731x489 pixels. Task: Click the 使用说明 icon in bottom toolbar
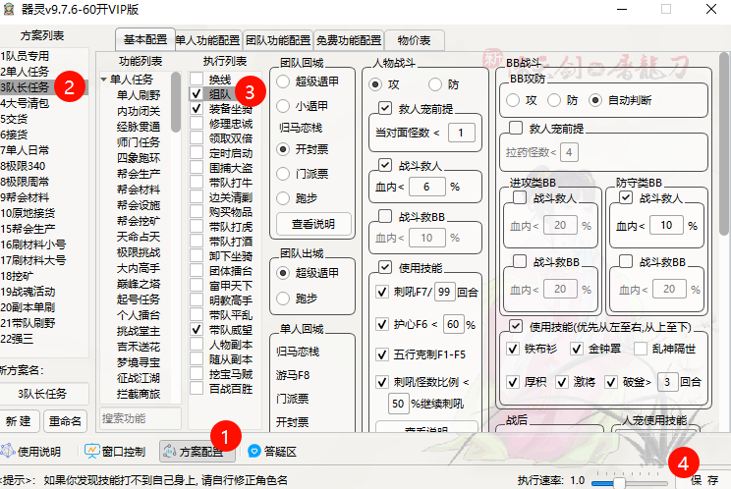pos(9,452)
